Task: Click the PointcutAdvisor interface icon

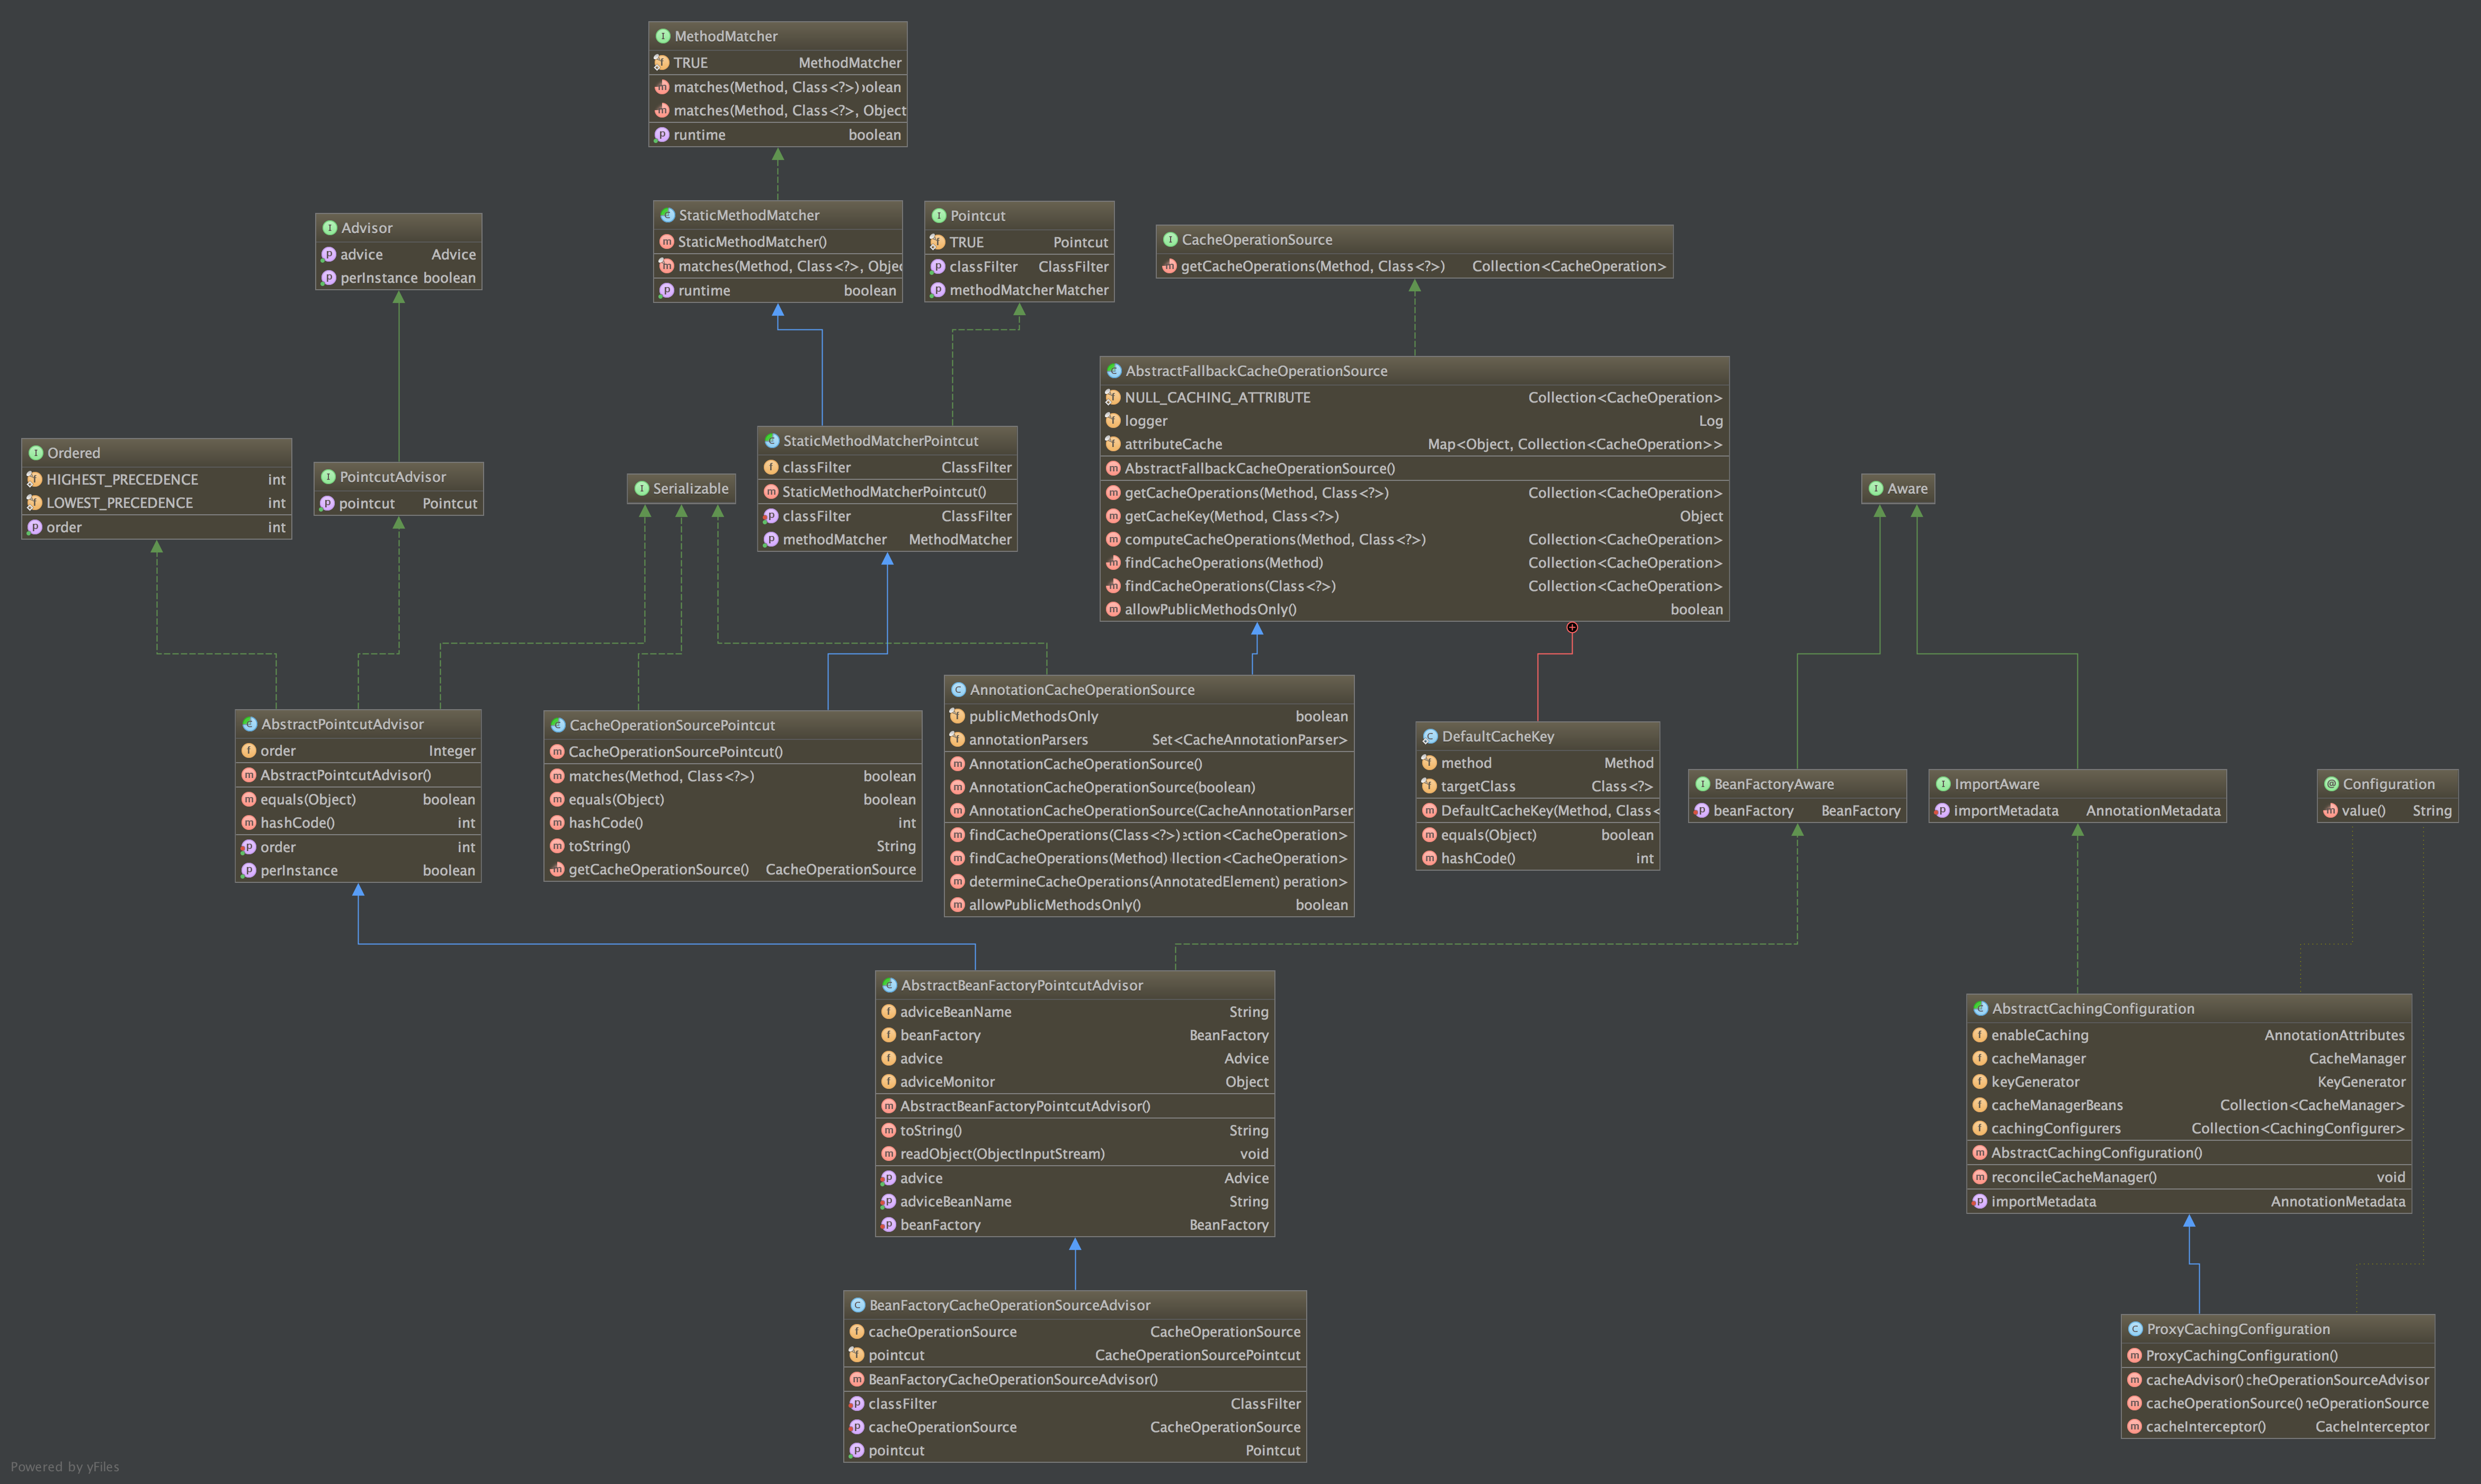Action: [327, 477]
